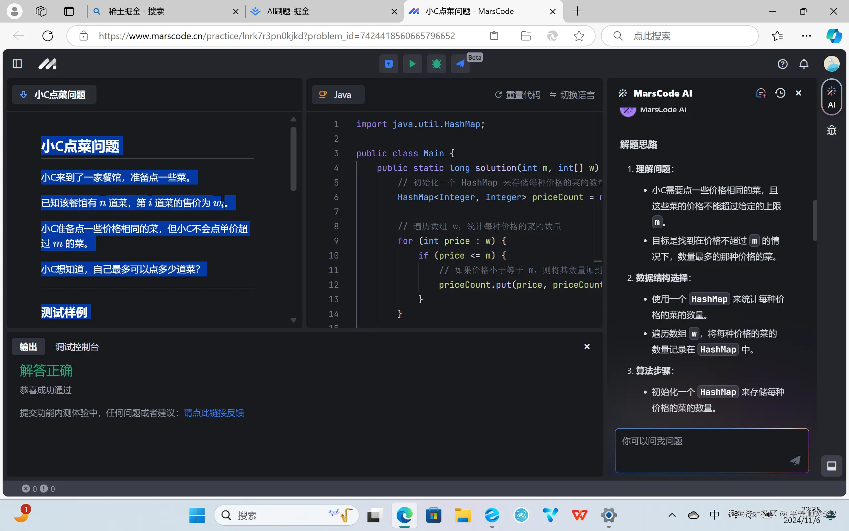Viewport: 849px width, 531px height.
Task: Open the help question-mark icon
Action: pos(782,64)
